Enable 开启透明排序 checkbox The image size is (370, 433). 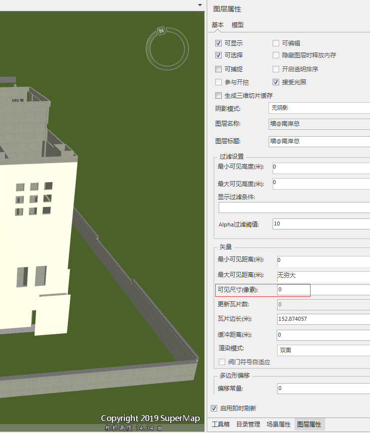pyautogui.click(x=276, y=69)
